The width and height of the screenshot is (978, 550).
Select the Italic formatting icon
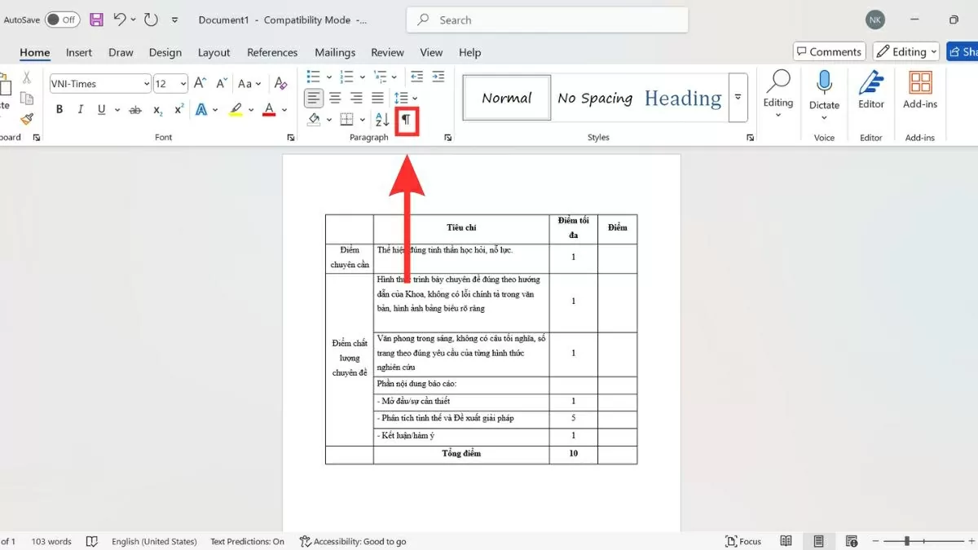tap(79, 109)
